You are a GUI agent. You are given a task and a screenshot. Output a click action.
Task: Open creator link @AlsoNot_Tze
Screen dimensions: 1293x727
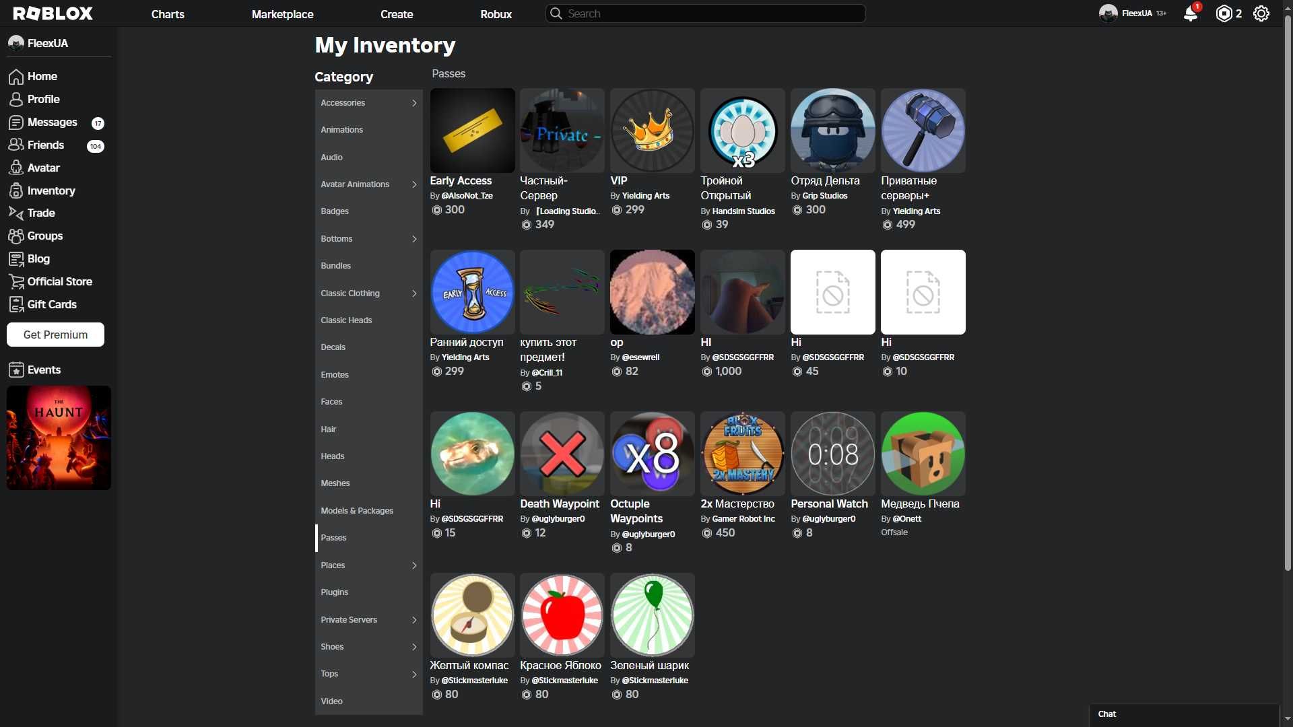click(x=467, y=196)
